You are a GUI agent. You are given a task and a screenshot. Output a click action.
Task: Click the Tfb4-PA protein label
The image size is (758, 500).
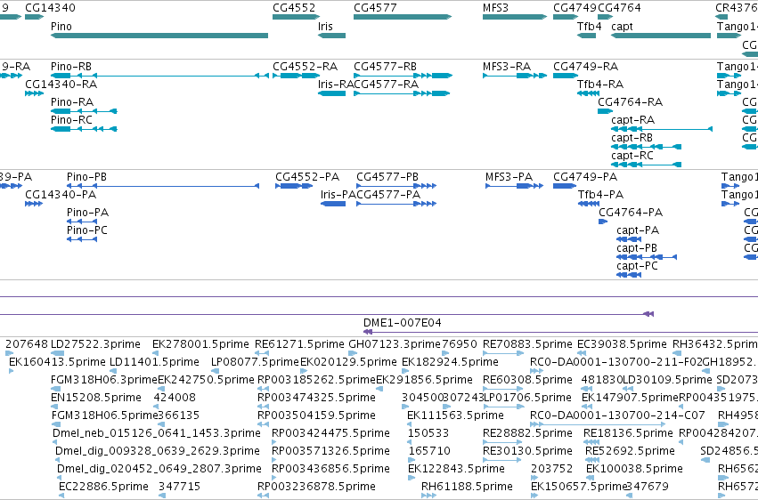point(601,195)
